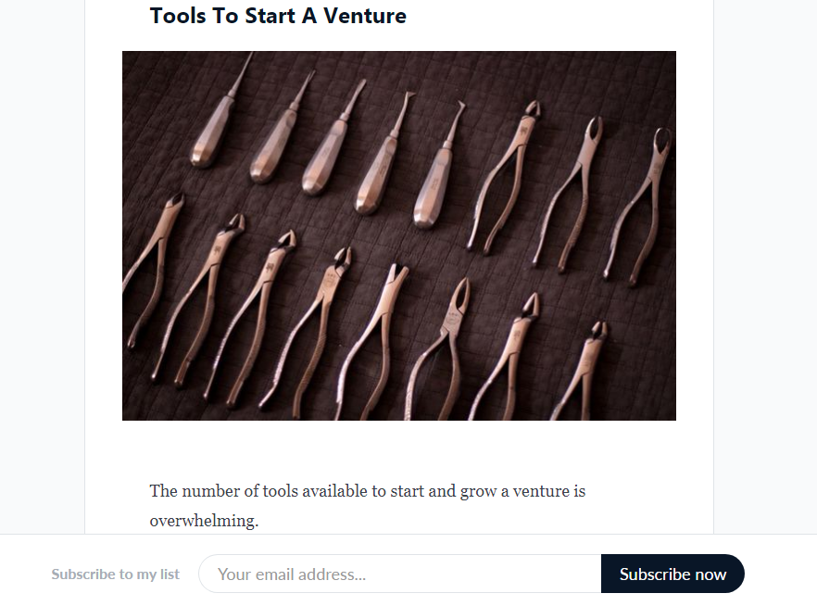
Task: Click the "Subscribe to my list" label
Action: click(x=116, y=574)
